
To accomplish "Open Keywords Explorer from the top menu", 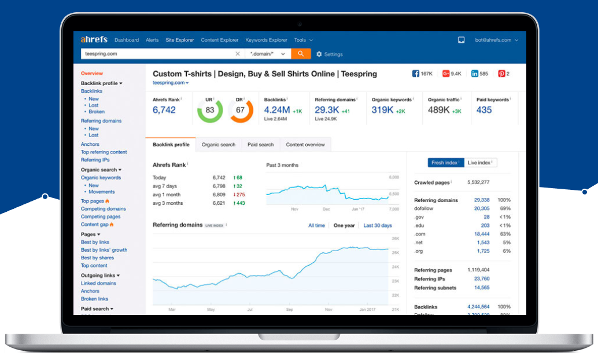I will point(266,40).
